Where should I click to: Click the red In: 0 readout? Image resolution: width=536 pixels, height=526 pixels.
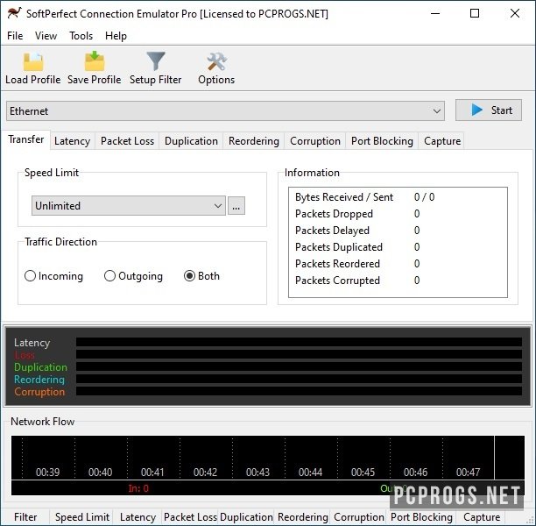pos(138,488)
